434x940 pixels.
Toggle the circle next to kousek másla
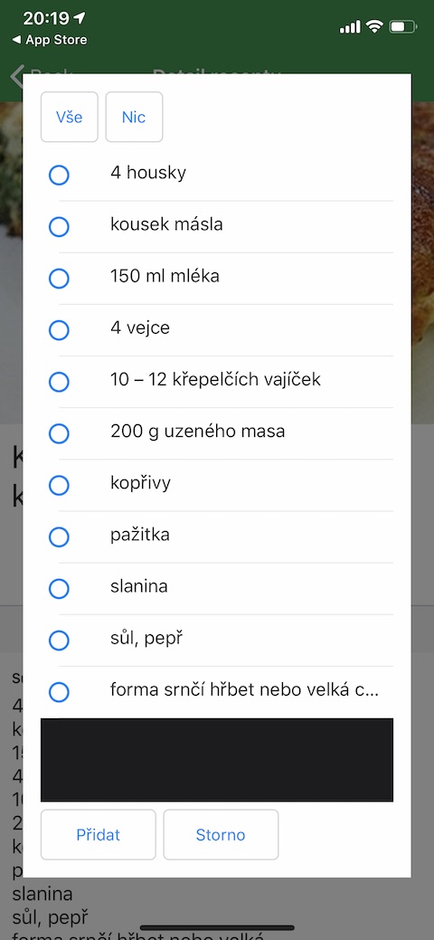coord(59,227)
